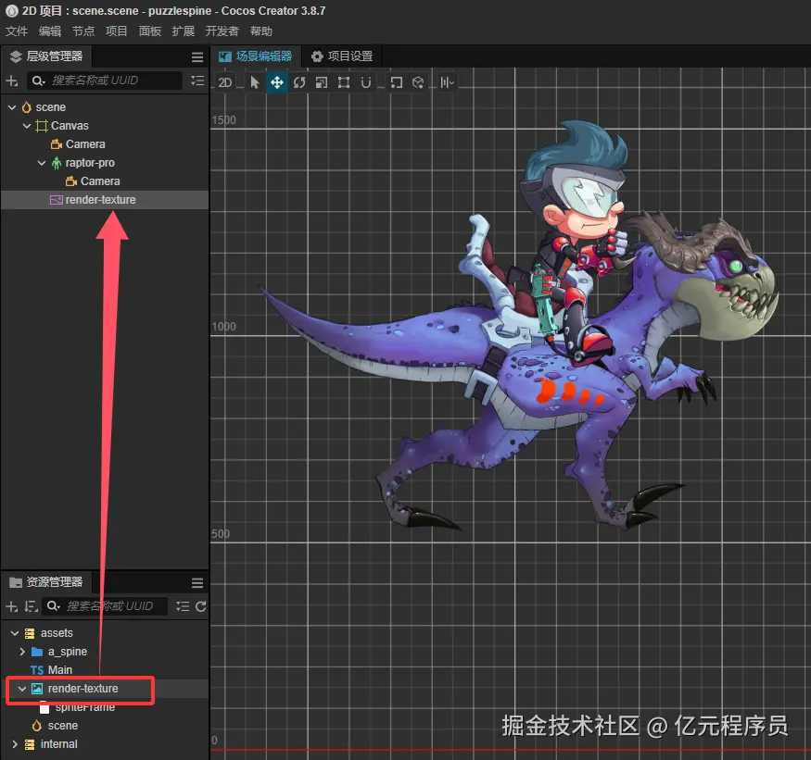Collapse the Canvas node
The image size is (811, 760).
27,126
